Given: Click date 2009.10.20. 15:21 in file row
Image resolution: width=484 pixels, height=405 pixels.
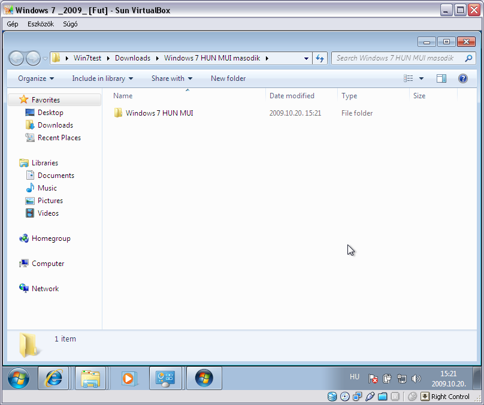Looking at the screenshot, I should pos(295,113).
